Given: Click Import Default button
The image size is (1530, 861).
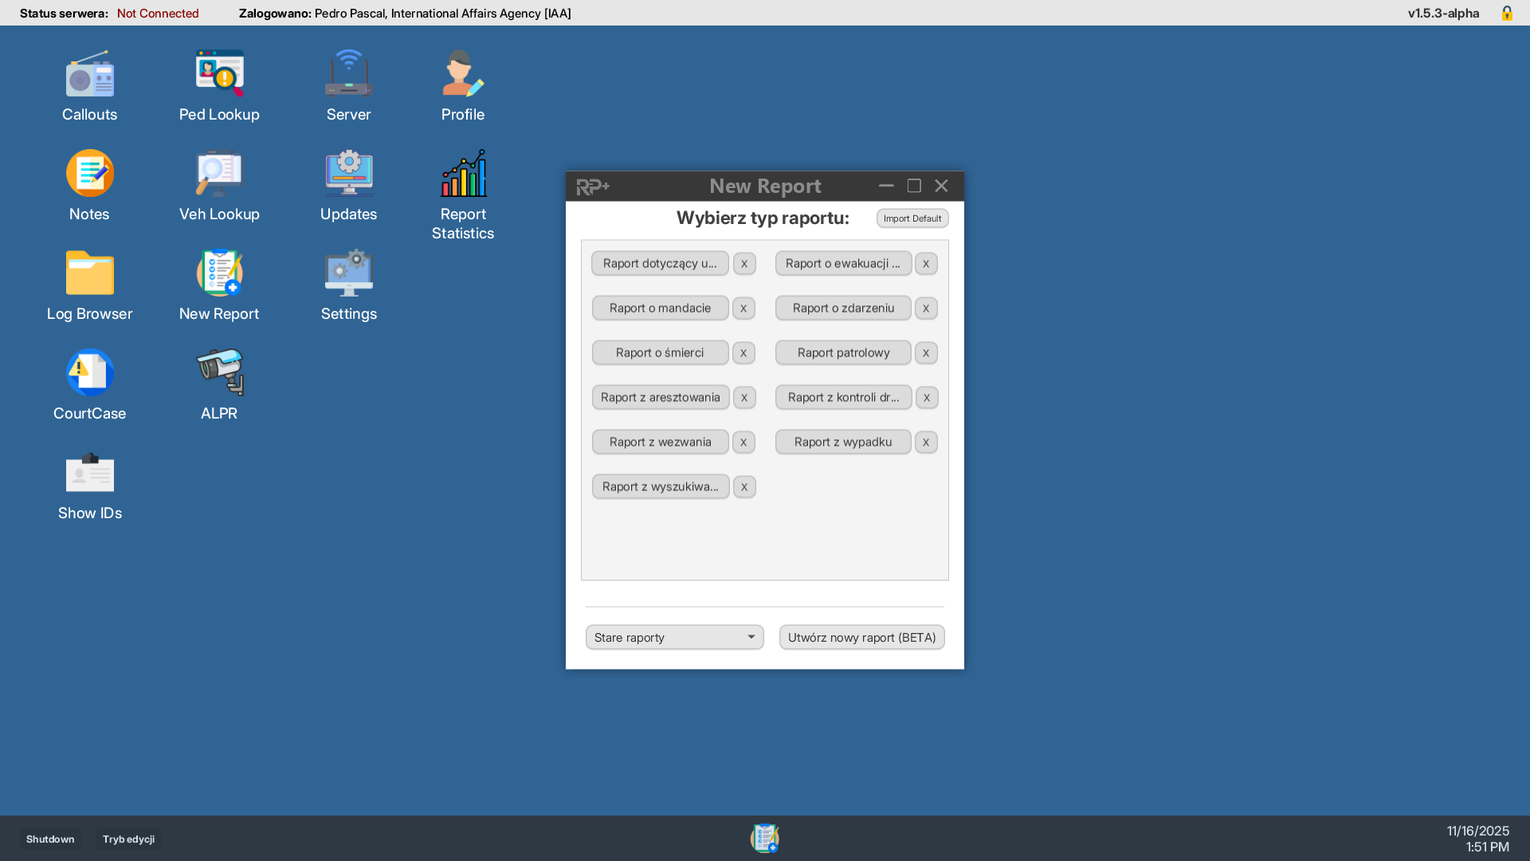Looking at the screenshot, I should coord(912,218).
